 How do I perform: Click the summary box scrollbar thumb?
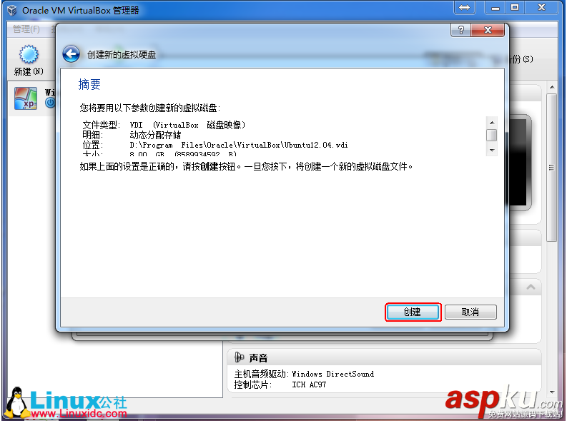(492, 136)
